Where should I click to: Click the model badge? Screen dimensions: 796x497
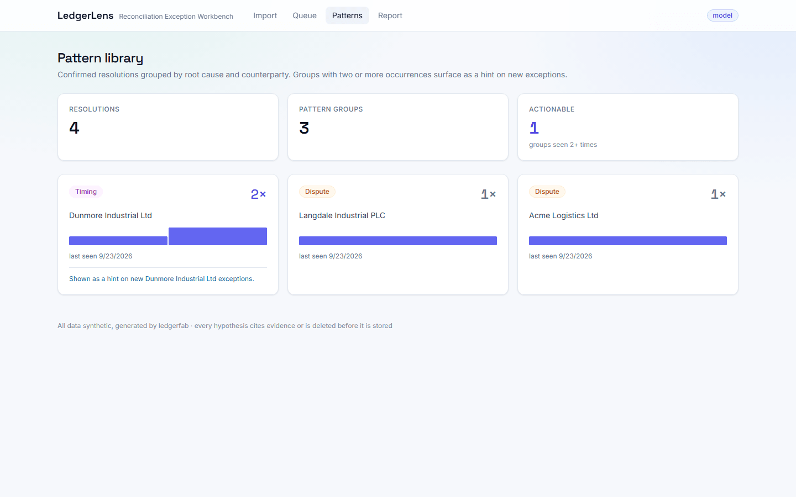[x=722, y=15]
